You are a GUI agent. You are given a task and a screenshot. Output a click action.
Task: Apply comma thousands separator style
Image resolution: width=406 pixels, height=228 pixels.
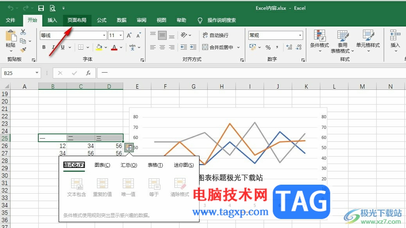[277, 47]
